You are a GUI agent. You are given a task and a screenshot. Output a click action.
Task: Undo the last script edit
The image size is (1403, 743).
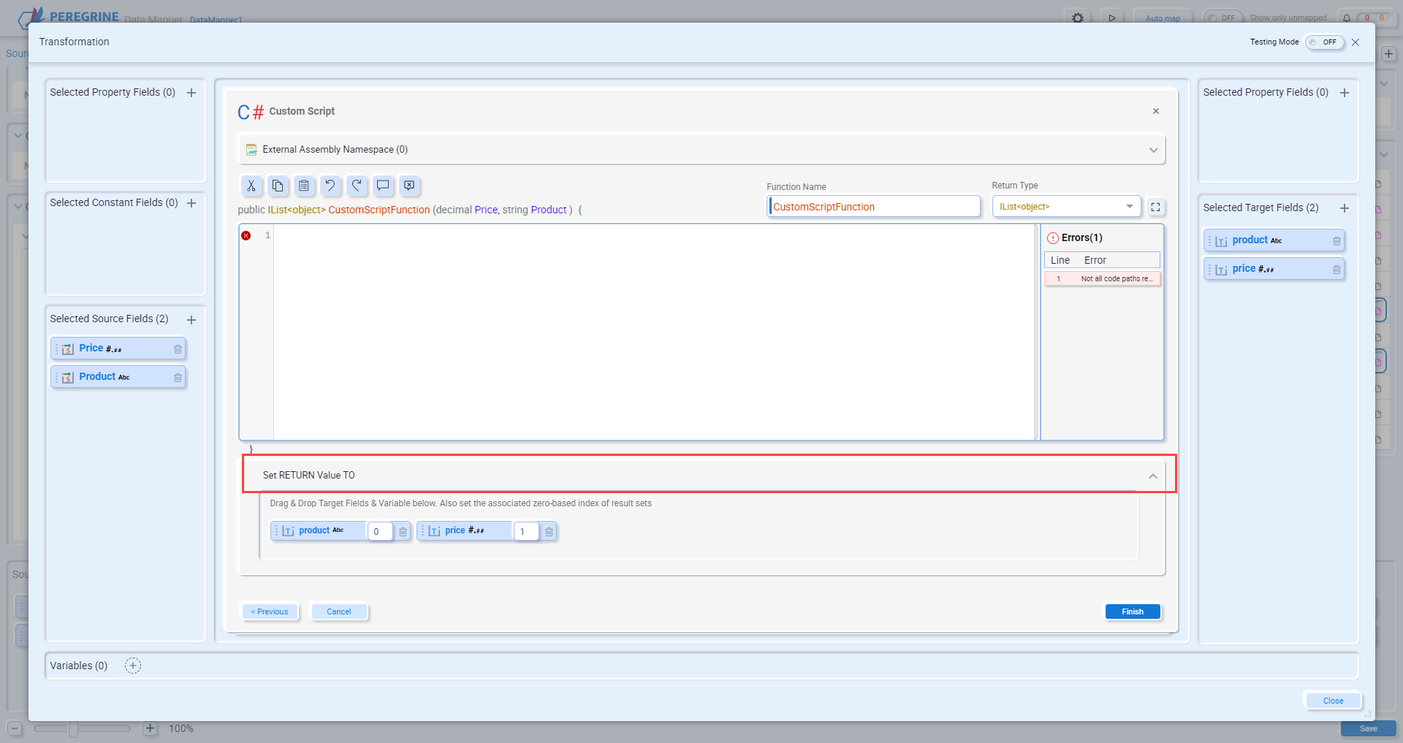click(330, 186)
